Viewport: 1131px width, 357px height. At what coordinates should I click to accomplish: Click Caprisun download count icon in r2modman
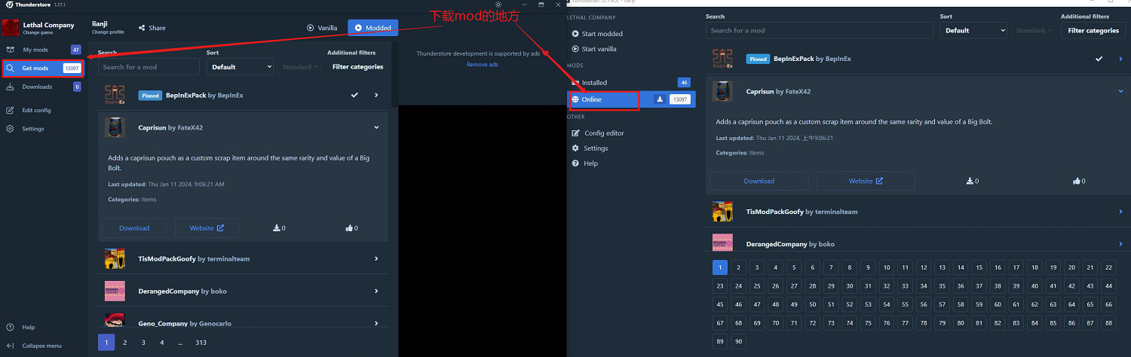(x=970, y=181)
